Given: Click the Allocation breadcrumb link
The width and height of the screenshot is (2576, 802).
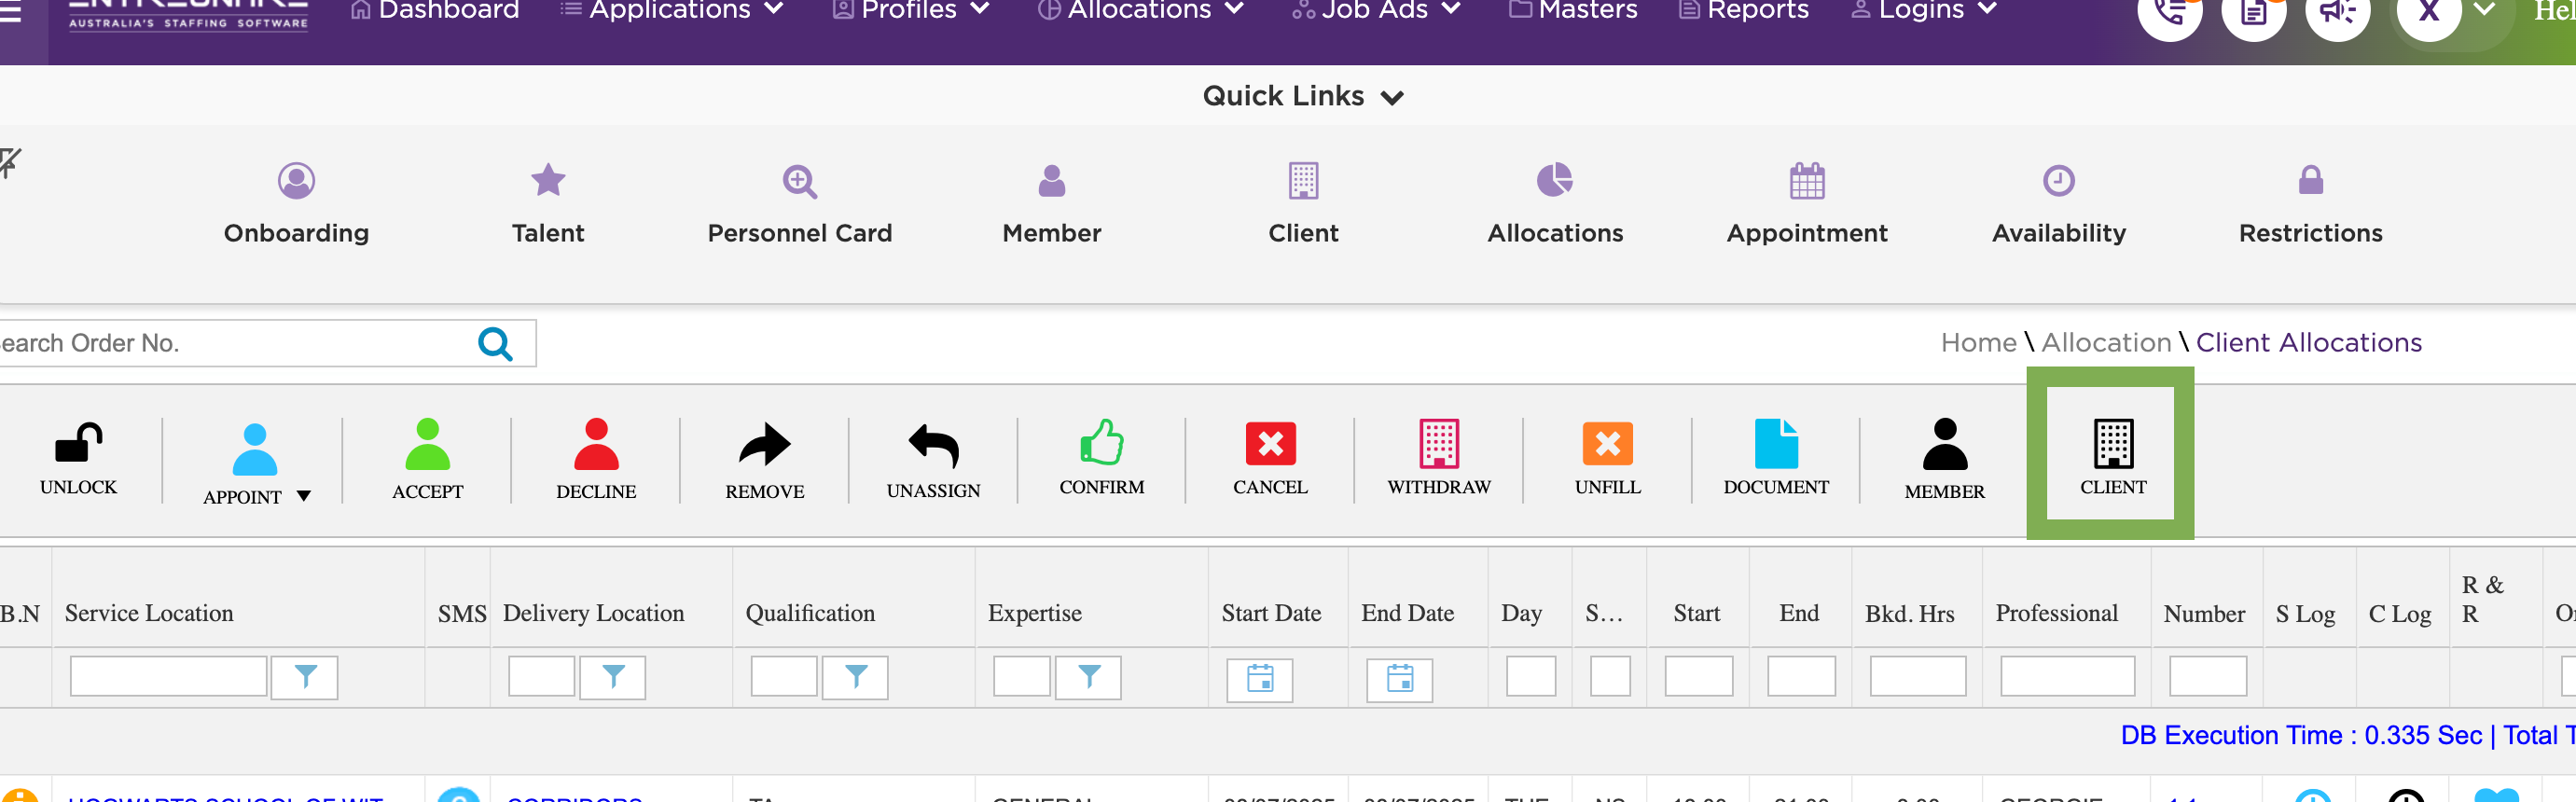Looking at the screenshot, I should (x=2106, y=342).
